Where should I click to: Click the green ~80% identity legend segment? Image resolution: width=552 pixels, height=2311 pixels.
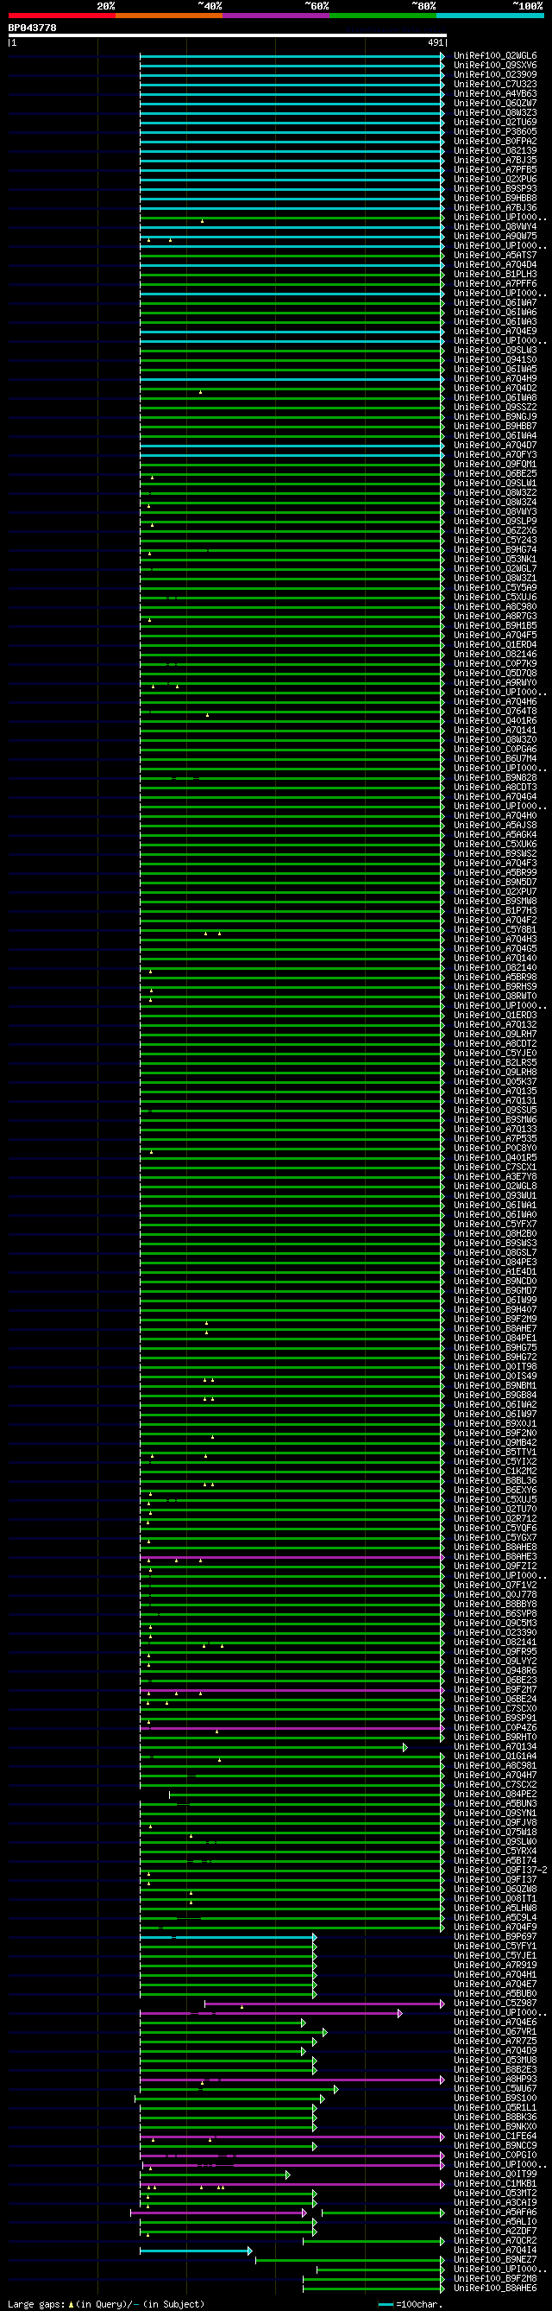pos(383,16)
